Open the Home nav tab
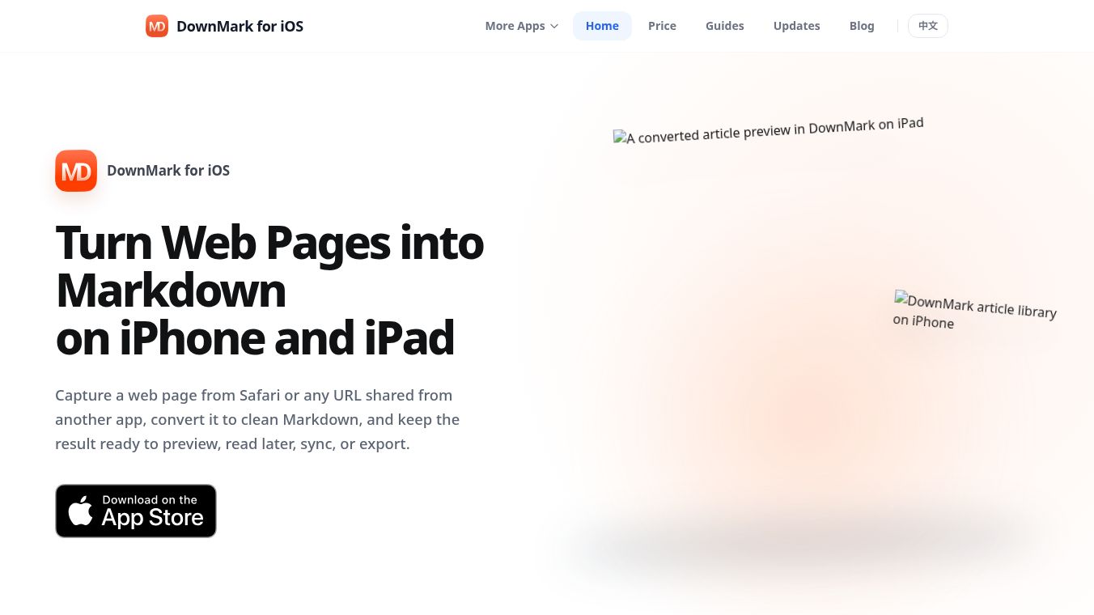1094x615 pixels. 602,26
